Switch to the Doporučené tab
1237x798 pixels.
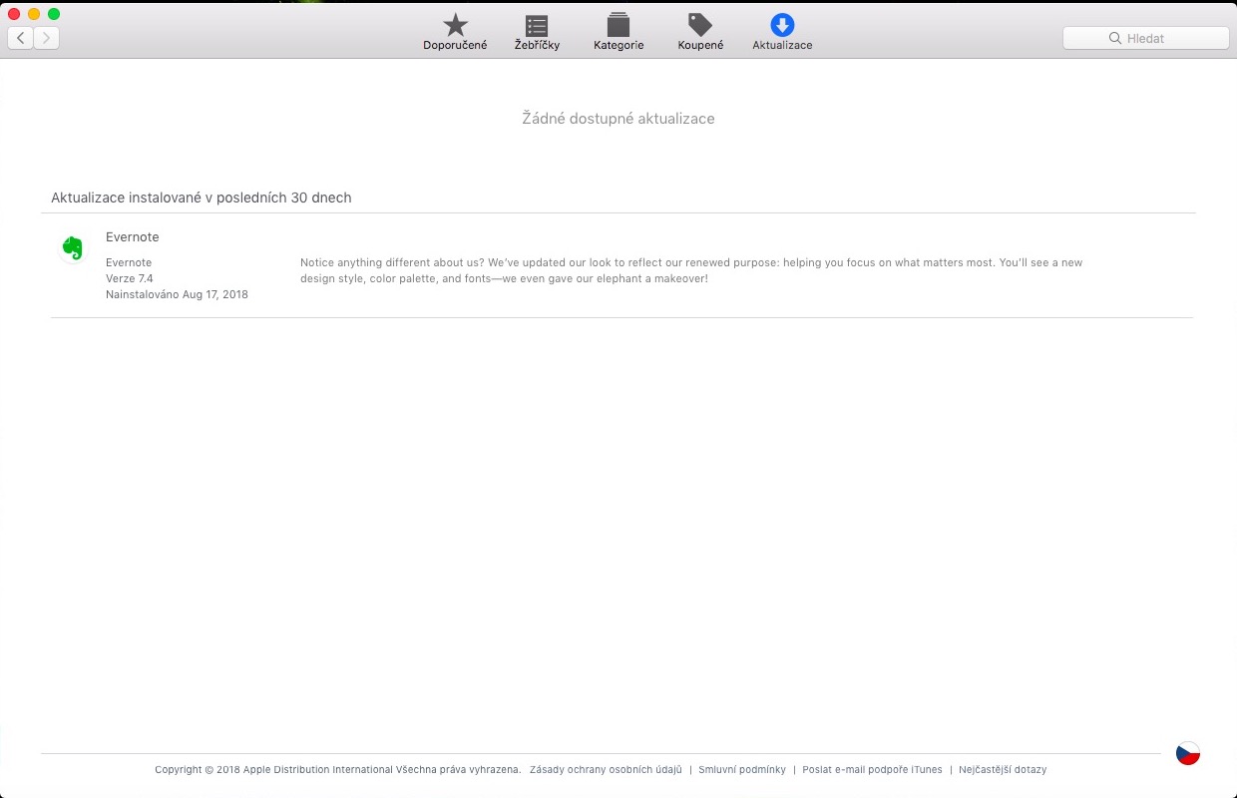[455, 32]
